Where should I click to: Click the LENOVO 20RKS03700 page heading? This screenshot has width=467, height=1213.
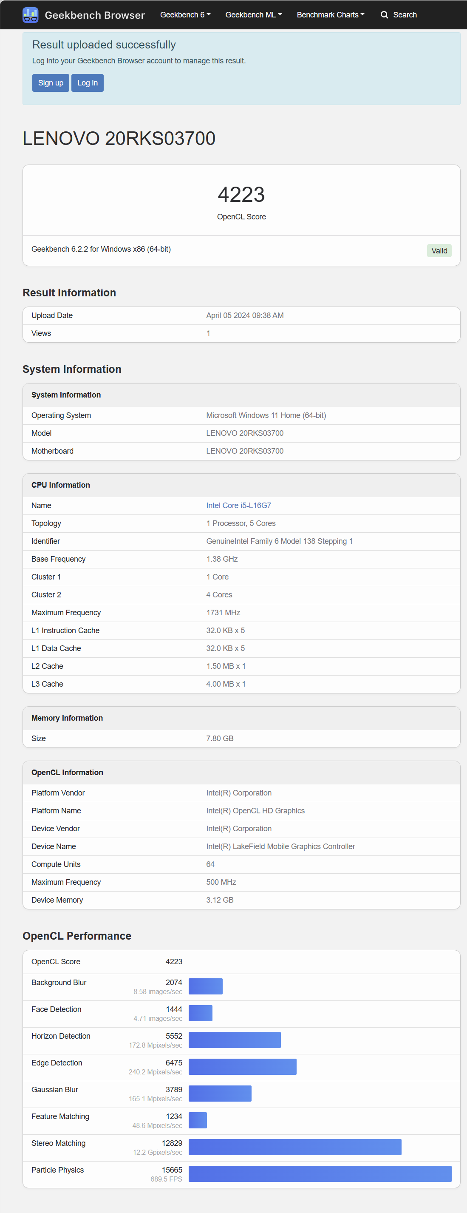coord(119,139)
